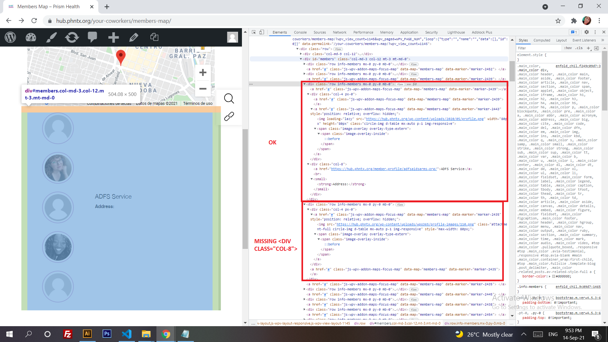Select the Styles sidebar tab
The width and height of the screenshot is (608, 342).
[523, 40]
